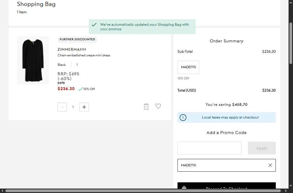The height and width of the screenshot is (193, 293).
Task: Open Chain-embellished crepe mini dress link
Action: coord(84,55)
